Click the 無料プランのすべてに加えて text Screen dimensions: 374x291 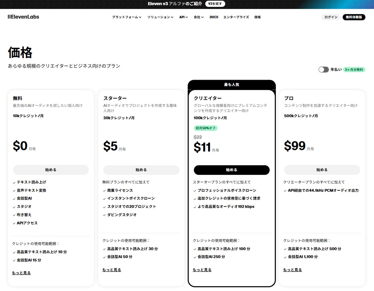point(126,182)
